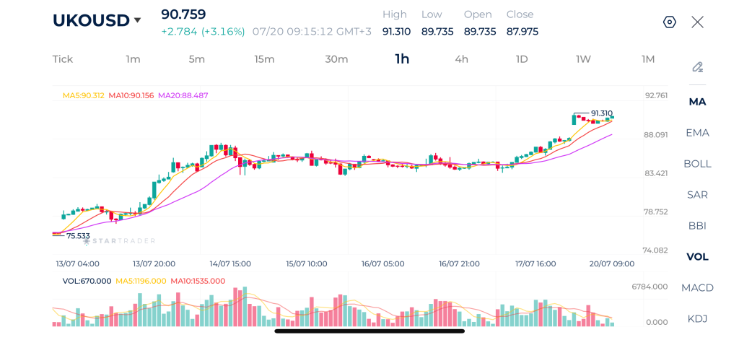Show the KDJ sub-indicator
The image size is (739, 340).
coord(698,319)
